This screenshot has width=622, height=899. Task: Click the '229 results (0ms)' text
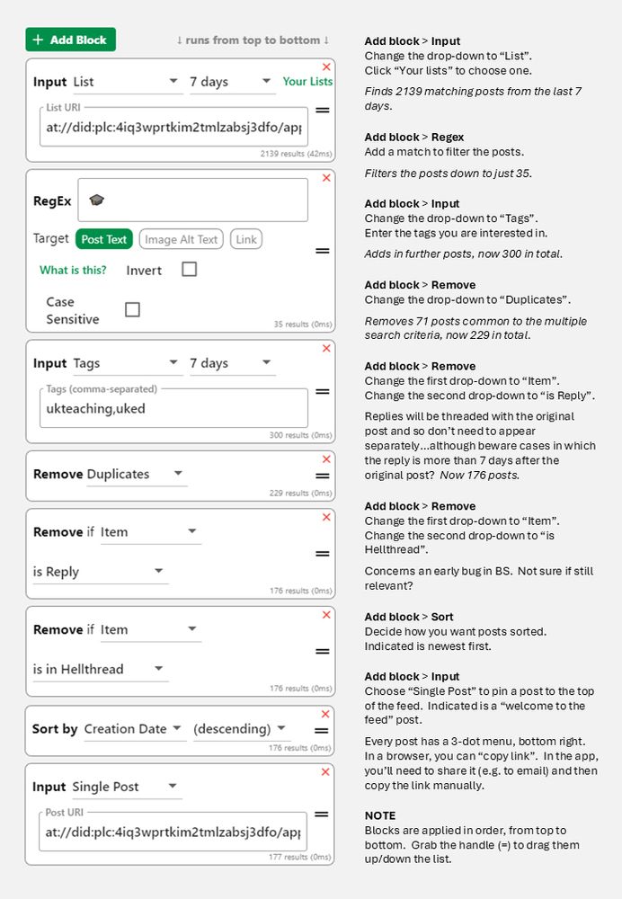pyautogui.click(x=300, y=493)
